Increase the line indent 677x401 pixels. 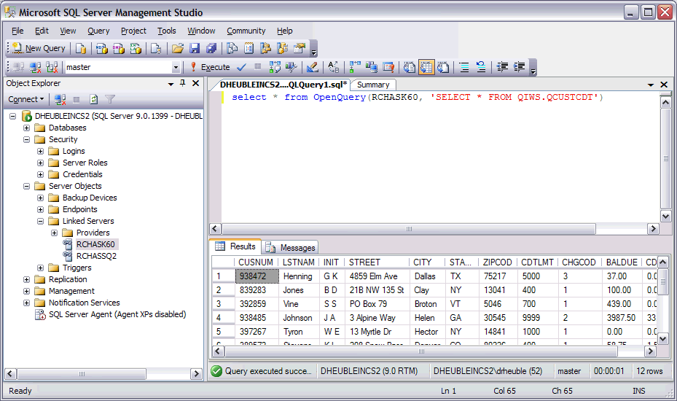[519, 67]
